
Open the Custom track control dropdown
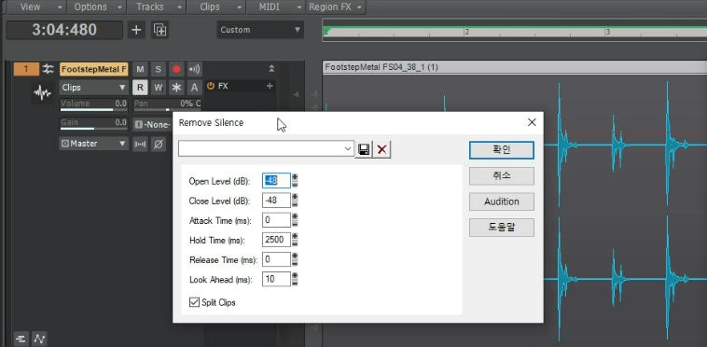pos(260,30)
